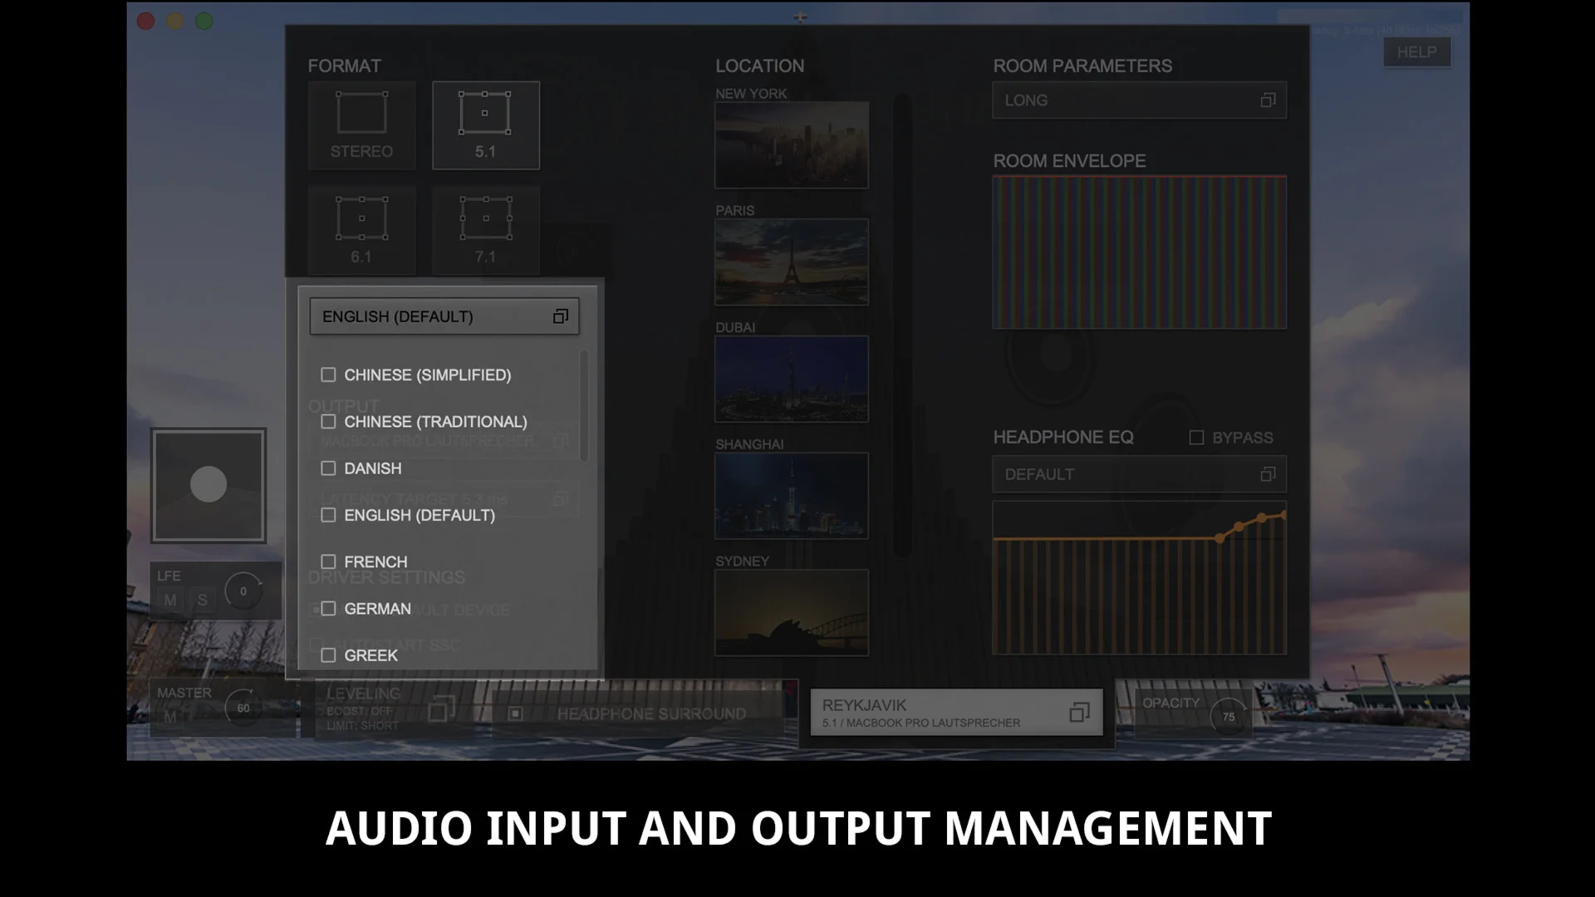Image resolution: width=1595 pixels, height=897 pixels.
Task: Select the 5.1 surround format icon
Action: click(486, 125)
